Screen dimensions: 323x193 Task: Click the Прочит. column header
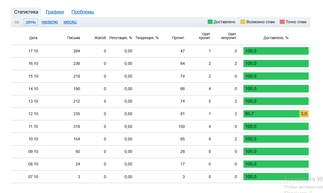[x=178, y=38]
